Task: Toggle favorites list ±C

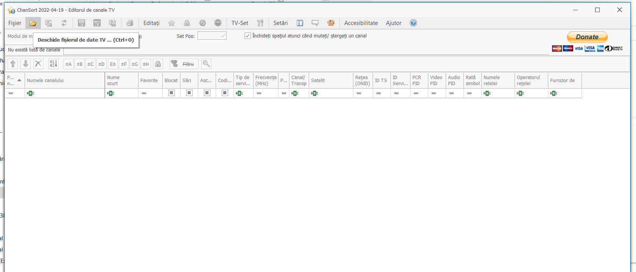Action: pyautogui.click(x=90, y=64)
